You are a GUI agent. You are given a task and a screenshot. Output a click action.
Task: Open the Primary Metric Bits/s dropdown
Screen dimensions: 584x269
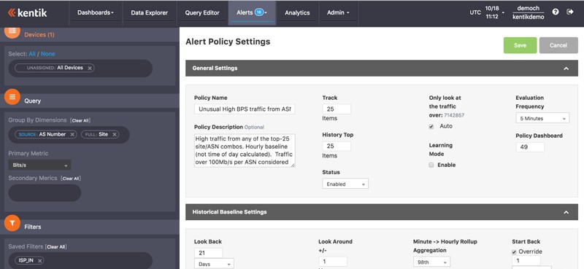(39, 165)
